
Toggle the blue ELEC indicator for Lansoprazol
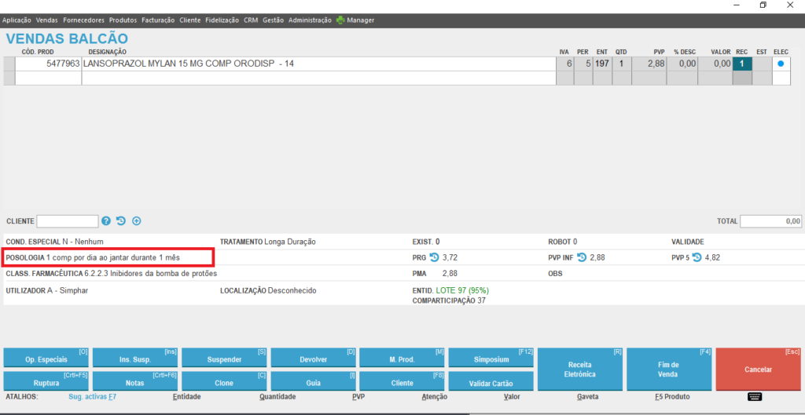pos(781,64)
